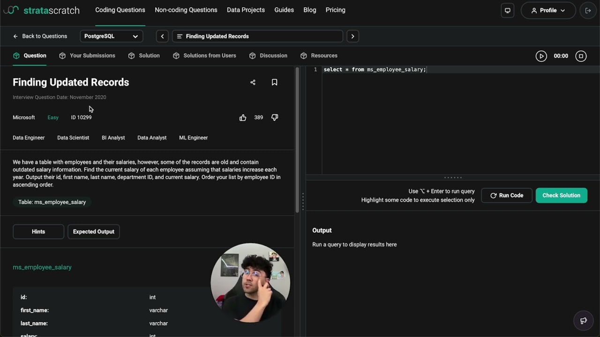Click the Data Analyst role tag
The height and width of the screenshot is (337, 600).
click(152, 138)
